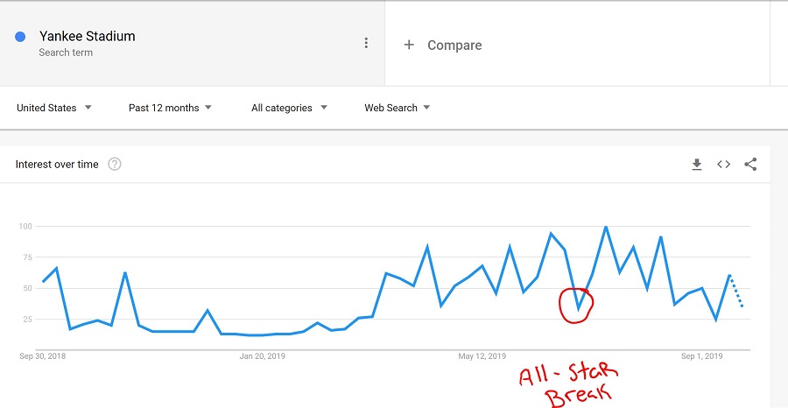Click the Sep 30, 2018 axis label

pyautogui.click(x=43, y=356)
